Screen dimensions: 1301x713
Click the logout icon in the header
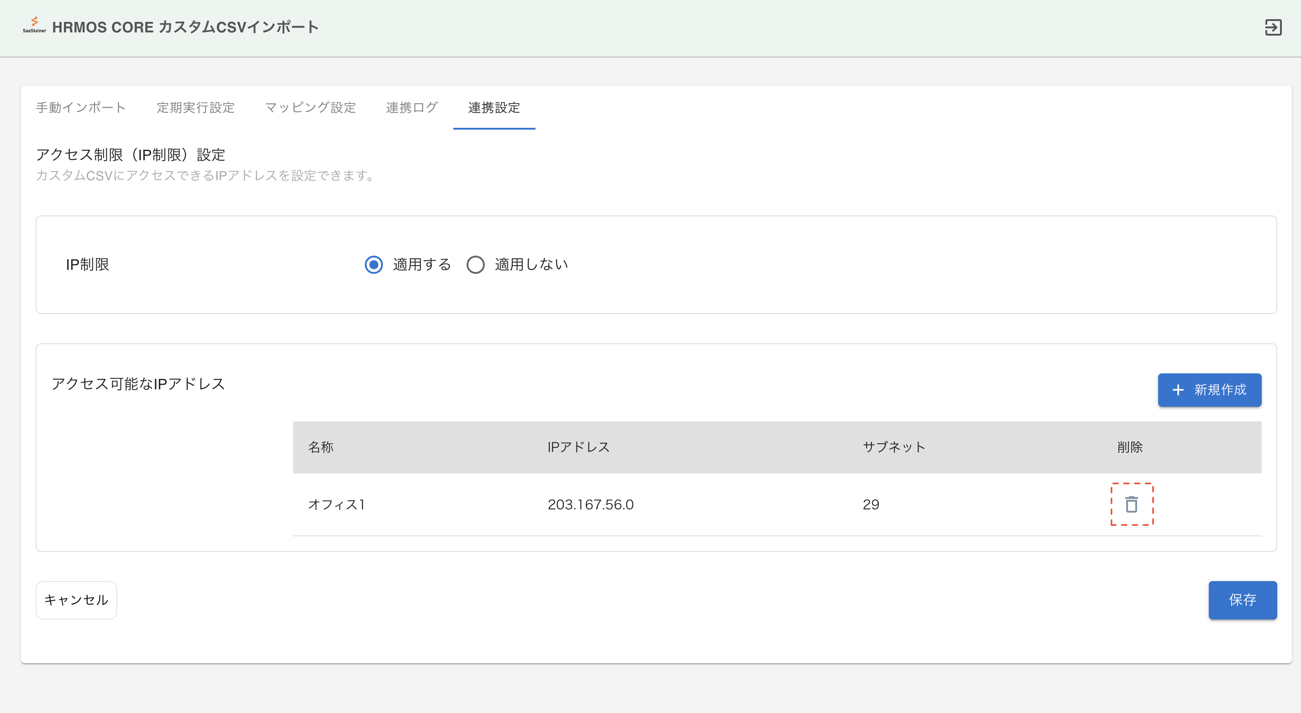point(1273,27)
